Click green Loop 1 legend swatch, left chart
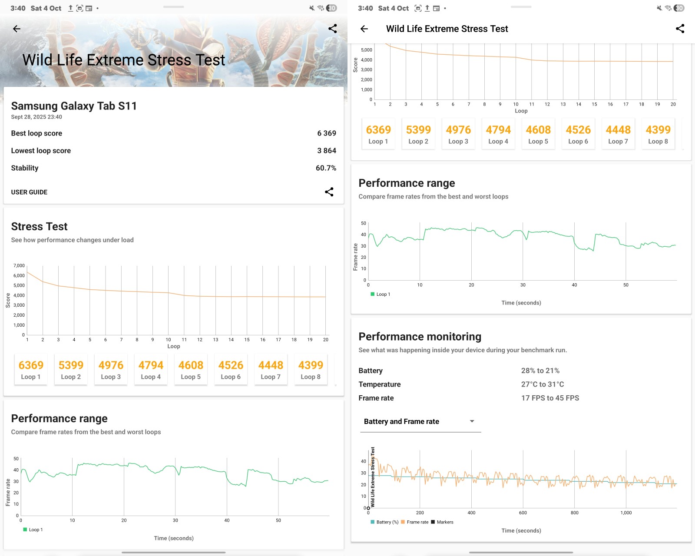 25,530
